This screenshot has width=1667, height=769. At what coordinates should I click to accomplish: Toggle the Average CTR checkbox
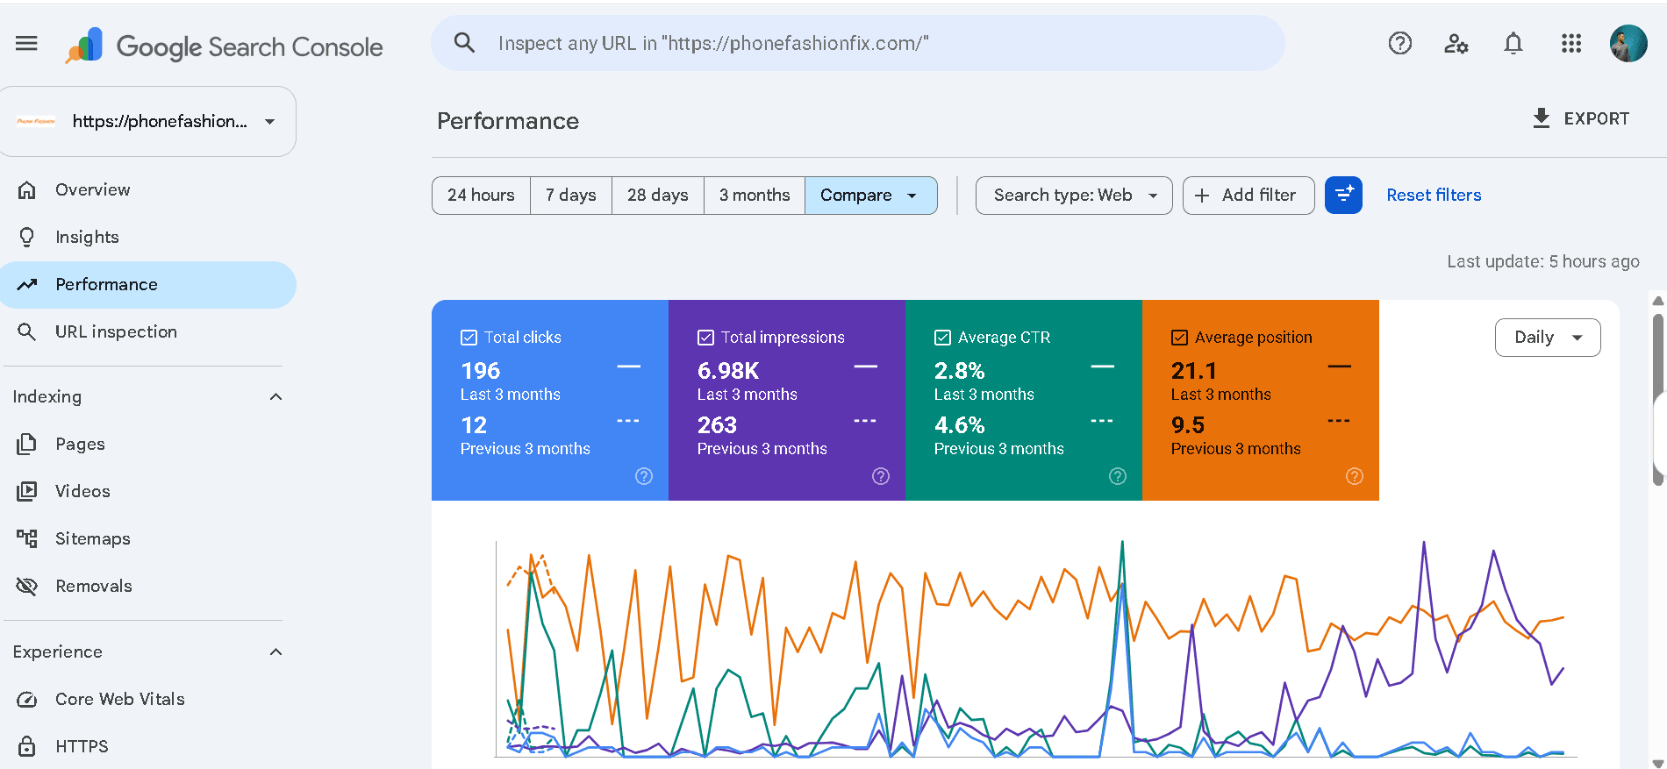coord(942,338)
